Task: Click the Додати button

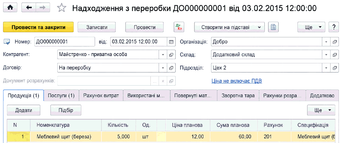Action: [x=24, y=110]
